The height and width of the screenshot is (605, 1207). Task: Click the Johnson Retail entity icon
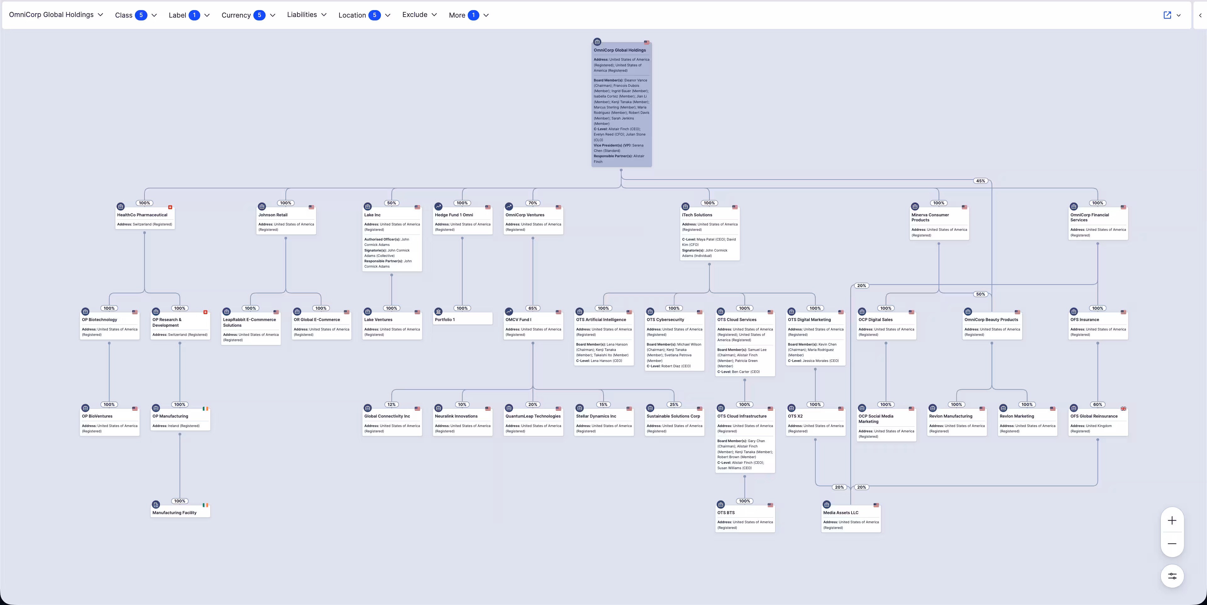262,207
